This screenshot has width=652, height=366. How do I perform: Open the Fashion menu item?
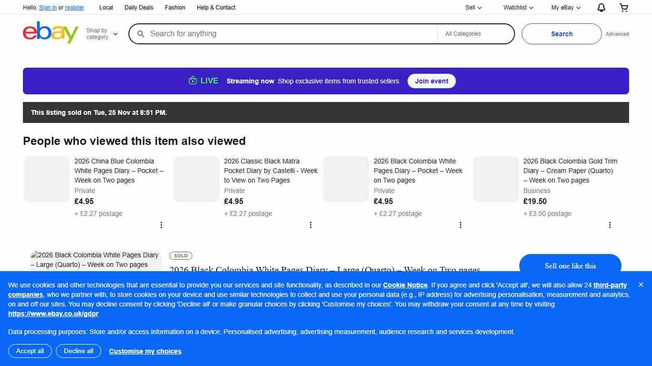pos(175,8)
